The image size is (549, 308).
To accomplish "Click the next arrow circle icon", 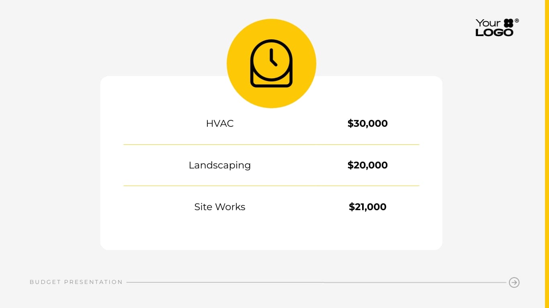I will tap(514, 282).
